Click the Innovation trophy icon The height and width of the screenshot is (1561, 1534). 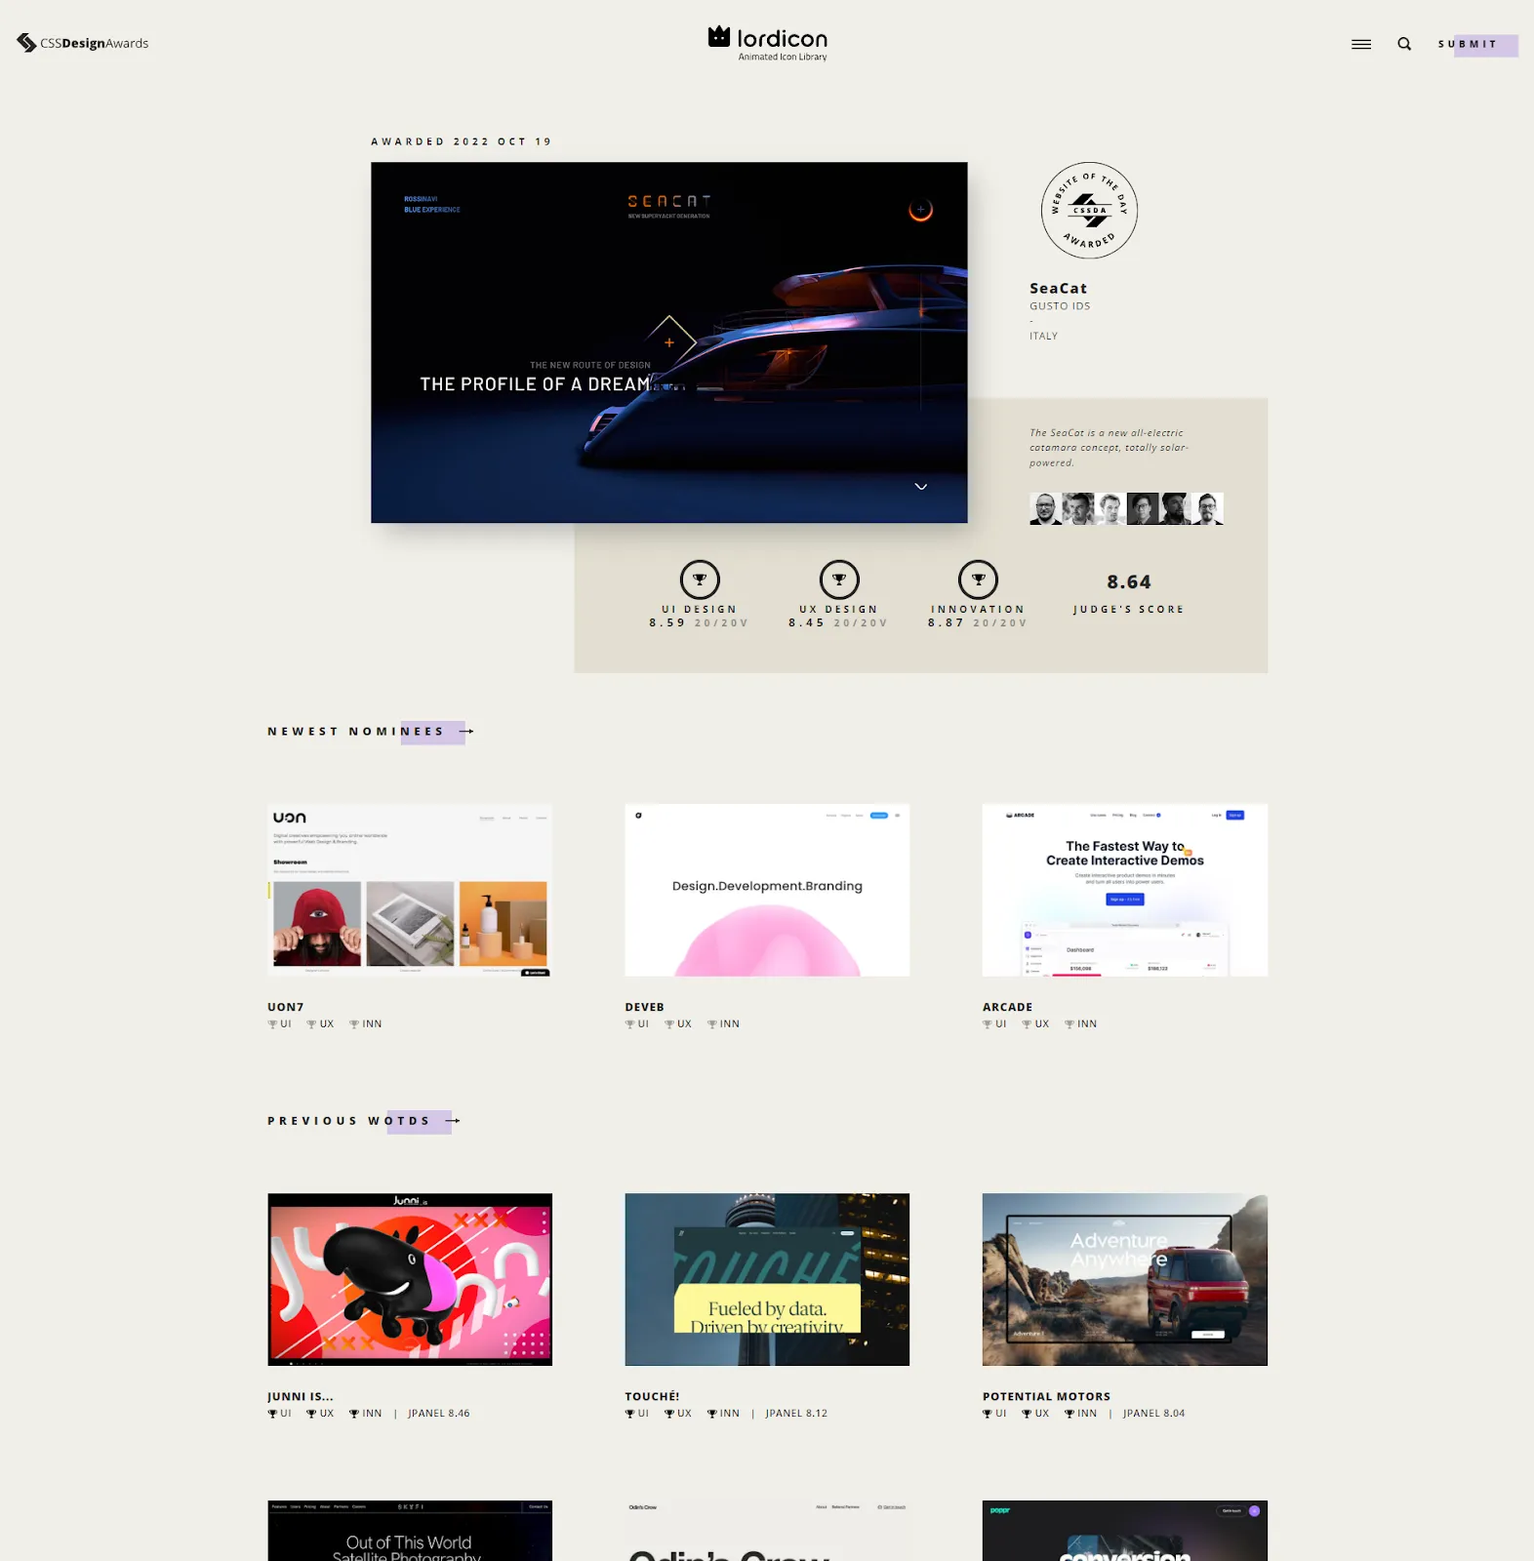[978, 580]
